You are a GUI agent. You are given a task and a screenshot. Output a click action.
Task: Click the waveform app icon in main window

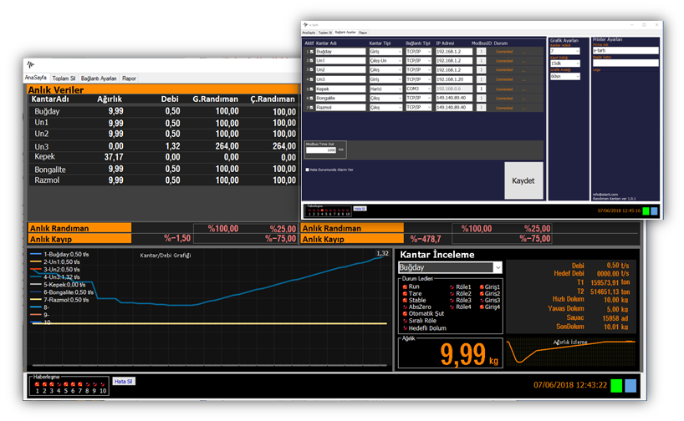tap(31, 63)
